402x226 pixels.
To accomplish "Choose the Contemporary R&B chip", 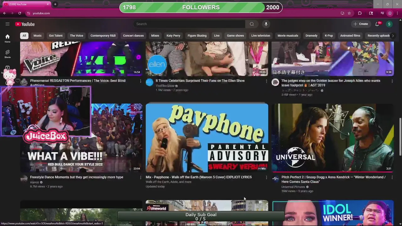I will (103, 35).
